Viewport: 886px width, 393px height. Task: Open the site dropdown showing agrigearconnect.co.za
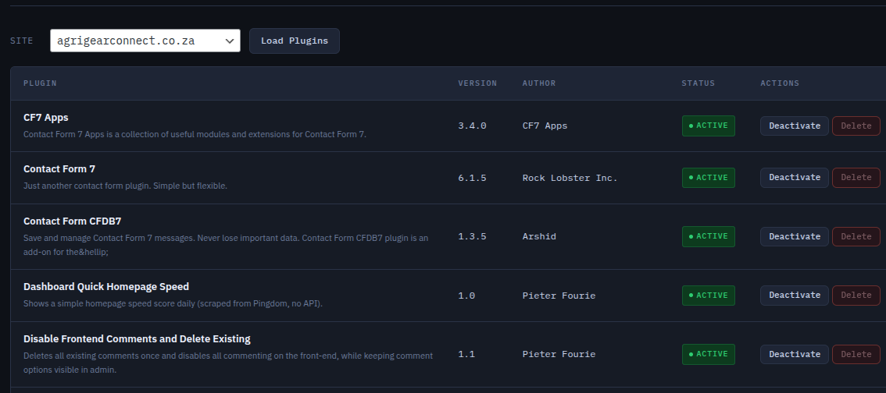[x=145, y=41]
